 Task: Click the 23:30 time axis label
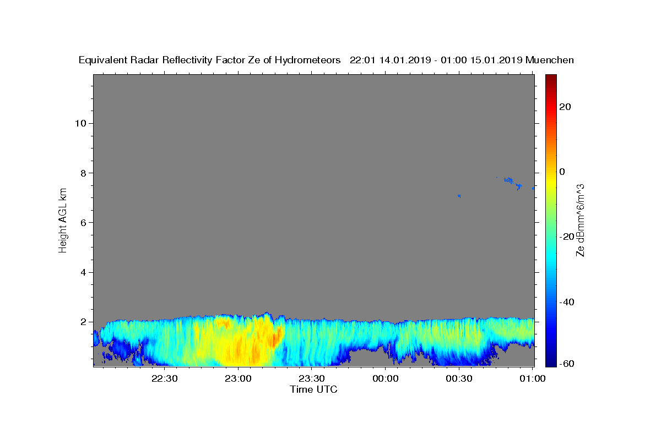click(x=312, y=378)
